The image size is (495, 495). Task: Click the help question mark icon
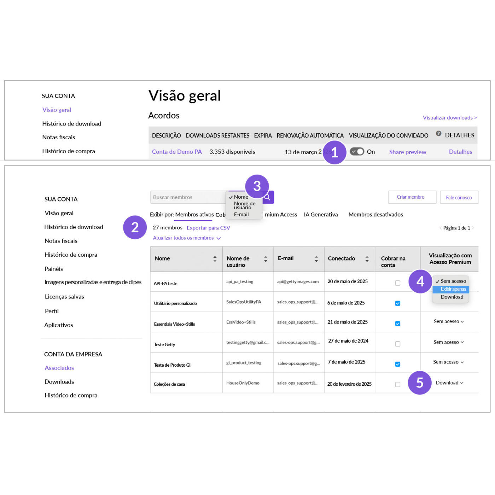[438, 133]
